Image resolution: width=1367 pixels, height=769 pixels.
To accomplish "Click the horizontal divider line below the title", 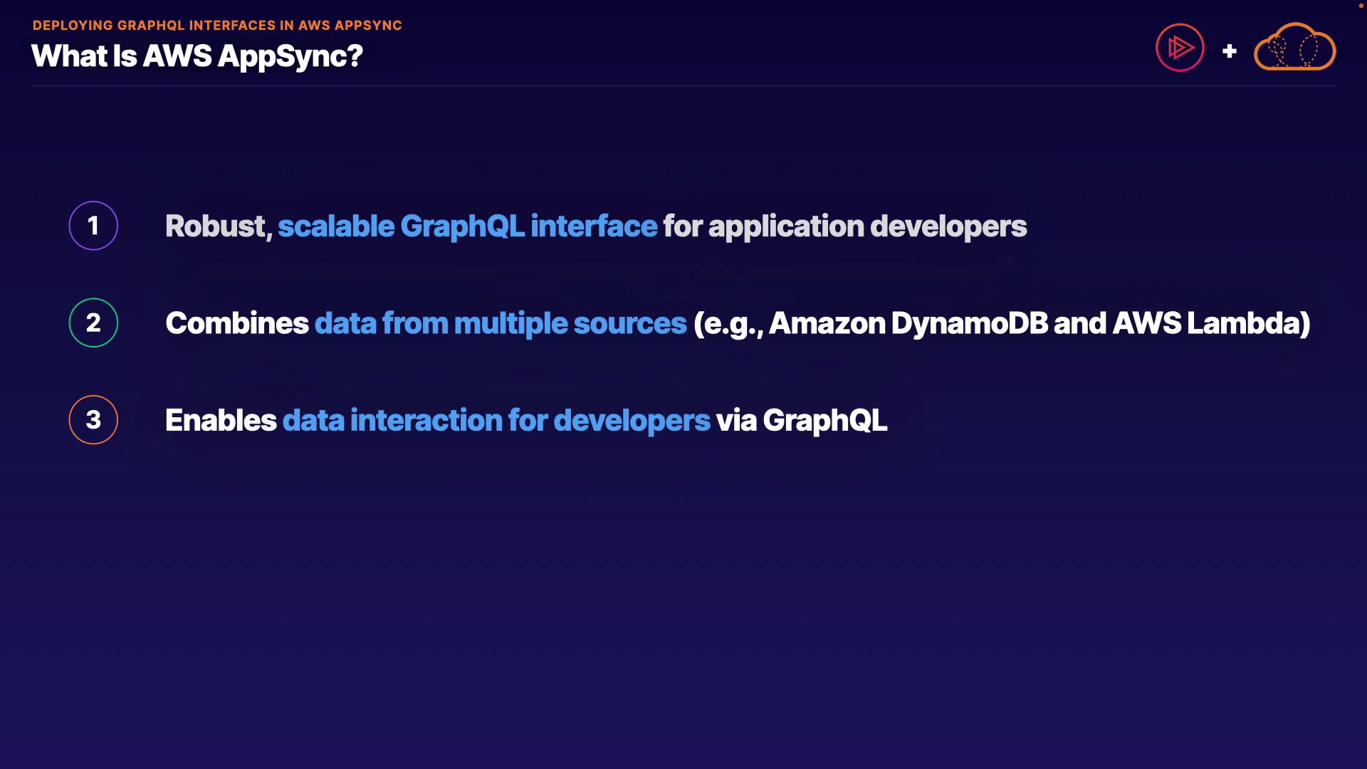I will point(683,86).
